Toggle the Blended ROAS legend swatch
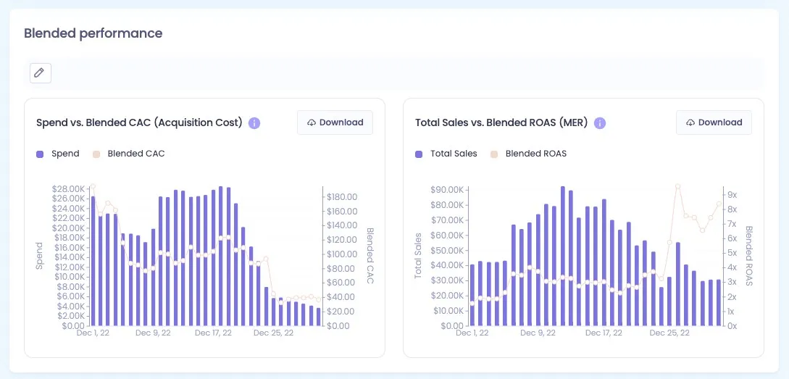The height and width of the screenshot is (379, 789). pyautogui.click(x=494, y=154)
